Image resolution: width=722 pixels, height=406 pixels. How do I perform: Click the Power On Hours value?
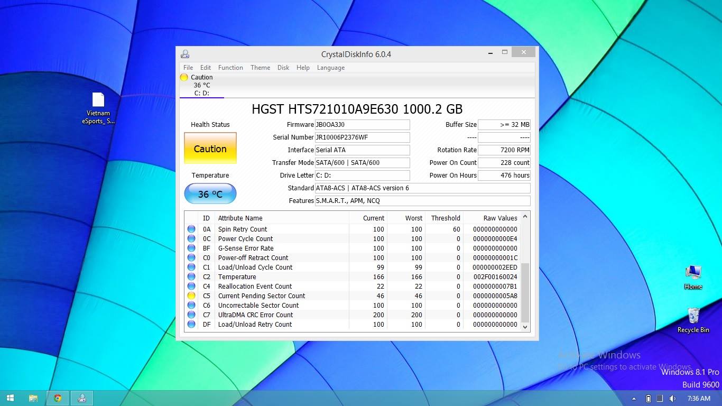504,176
